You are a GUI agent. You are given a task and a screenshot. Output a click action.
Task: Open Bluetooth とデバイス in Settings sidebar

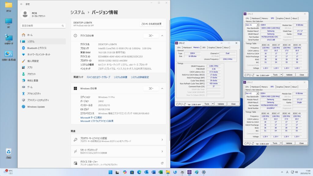coord(37,48)
